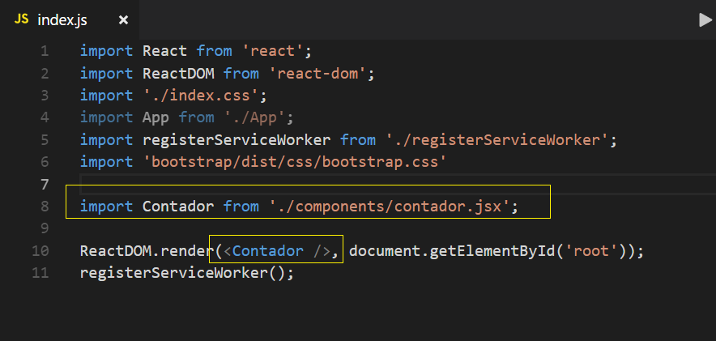
Task: Click the 'bootstrap/dist/css/bootstrap.css' string
Action: pyautogui.click(x=295, y=162)
